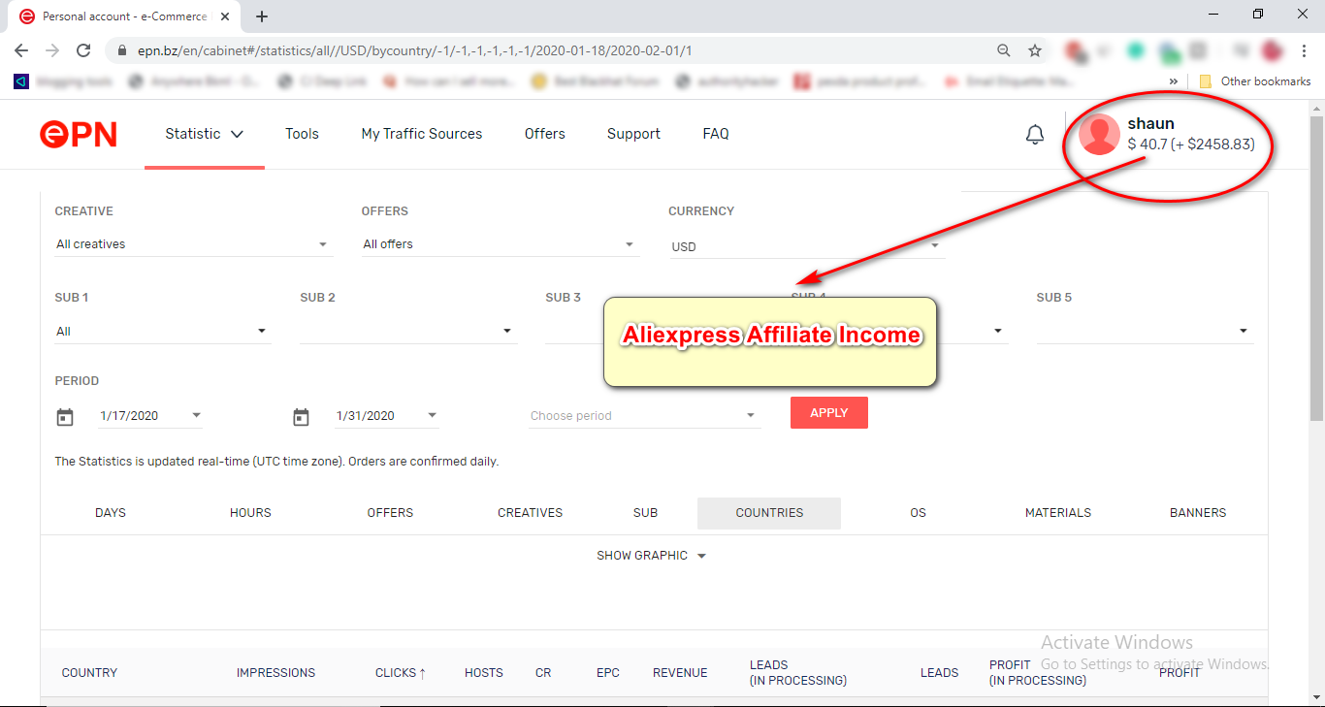Sort by the EPC column
Screen dimensions: 1325x707
point(608,673)
